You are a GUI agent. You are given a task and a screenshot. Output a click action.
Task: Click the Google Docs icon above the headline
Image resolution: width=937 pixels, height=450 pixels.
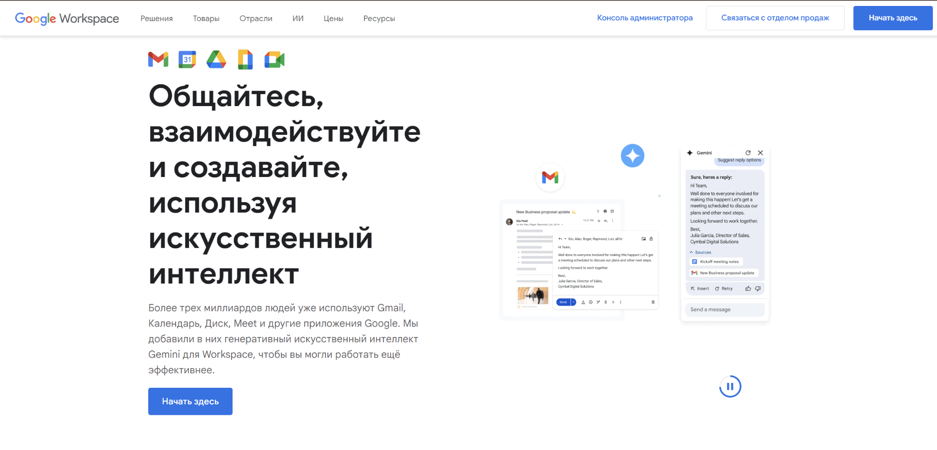click(x=245, y=59)
